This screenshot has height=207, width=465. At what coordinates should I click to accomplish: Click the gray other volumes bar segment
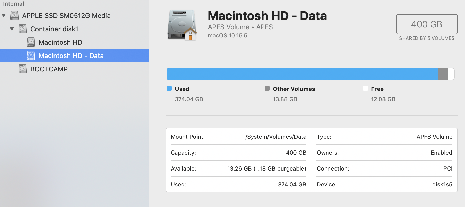(x=443, y=74)
